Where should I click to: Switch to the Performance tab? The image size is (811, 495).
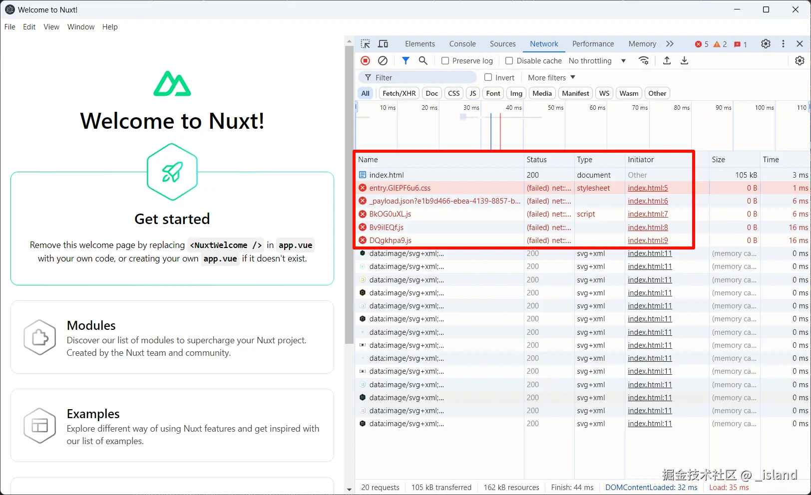(593, 44)
